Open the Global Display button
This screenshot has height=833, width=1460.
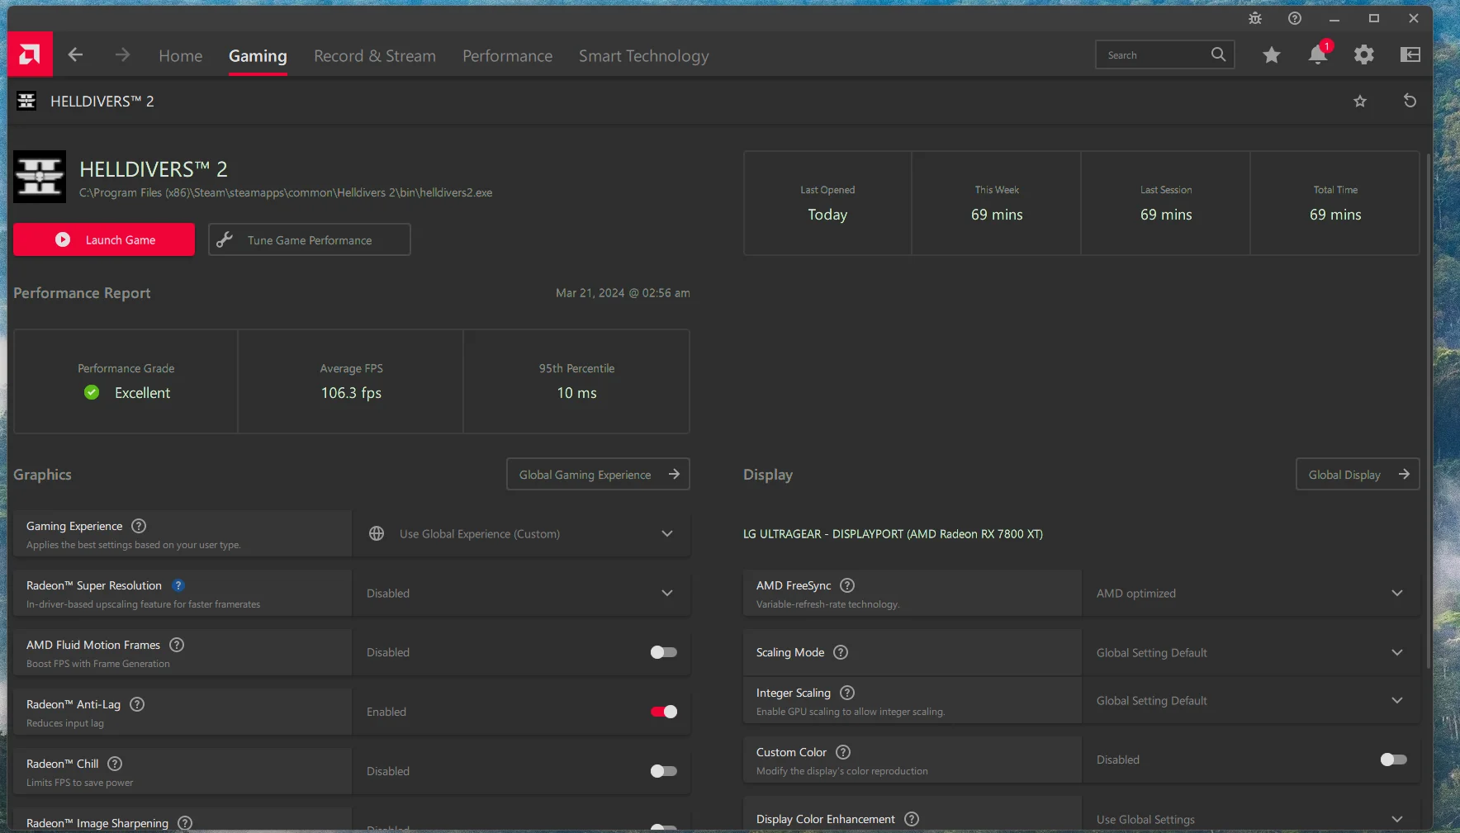click(x=1358, y=474)
